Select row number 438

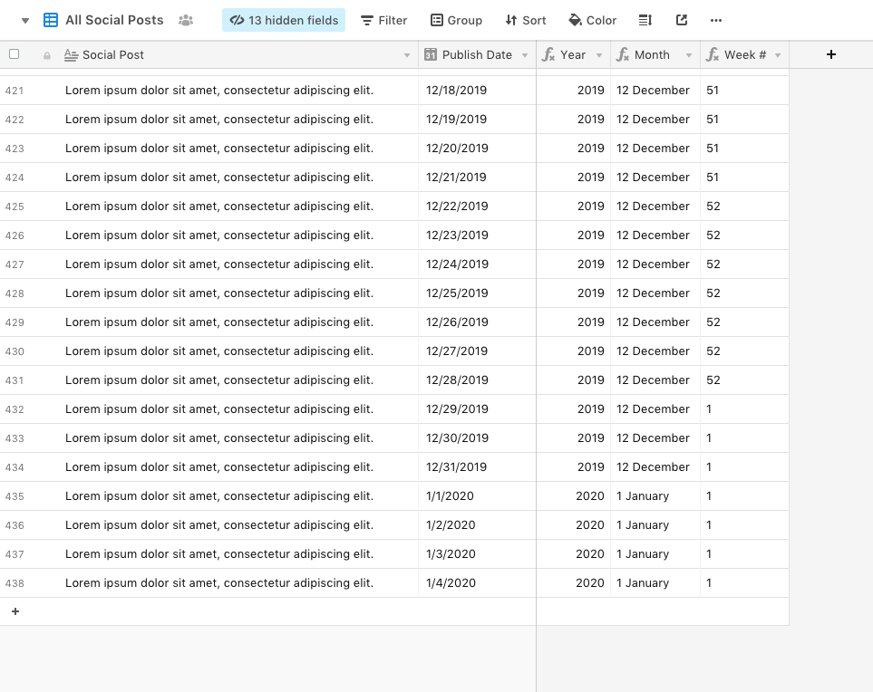(15, 583)
